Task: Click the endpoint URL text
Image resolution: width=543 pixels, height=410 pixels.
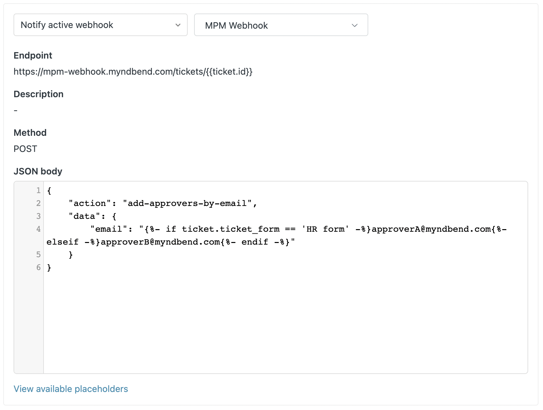Action: 133,71
